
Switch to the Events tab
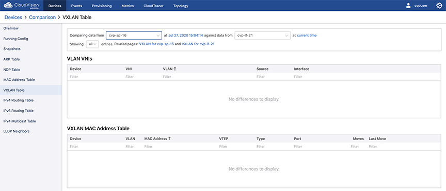coord(77,6)
